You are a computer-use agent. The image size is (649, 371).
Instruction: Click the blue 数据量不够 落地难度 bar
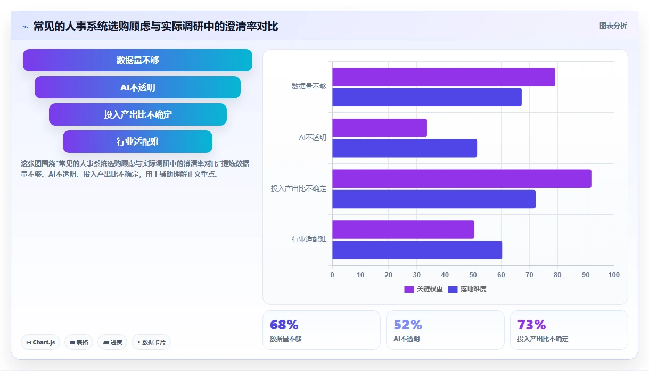point(427,97)
